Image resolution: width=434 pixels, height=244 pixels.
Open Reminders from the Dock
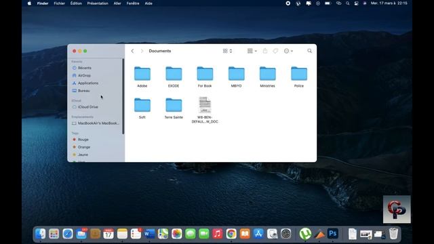pyautogui.click(x=136, y=234)
